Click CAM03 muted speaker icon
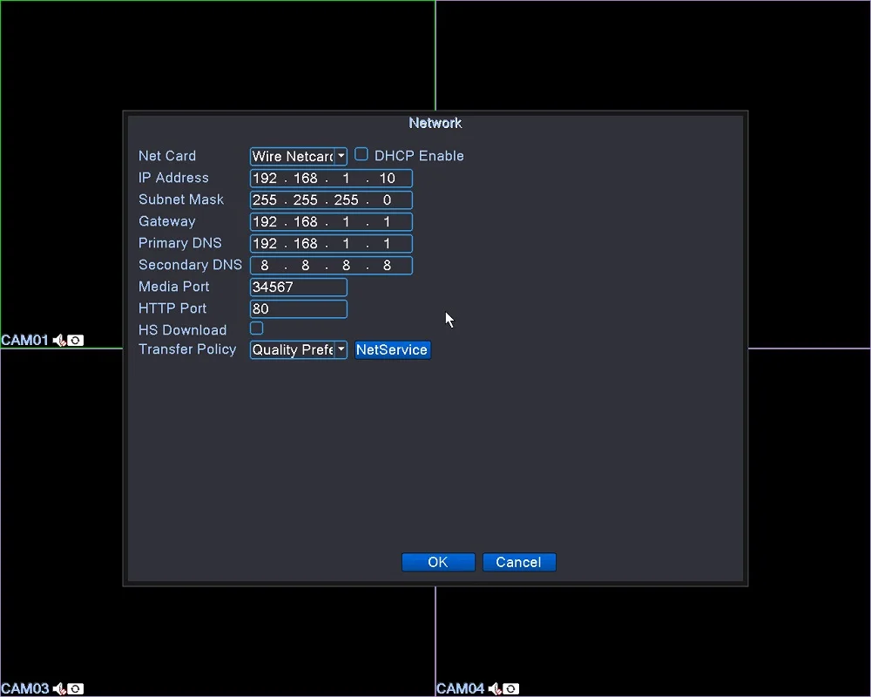Screen dimensions: 871x697 (x=59, y=688)
